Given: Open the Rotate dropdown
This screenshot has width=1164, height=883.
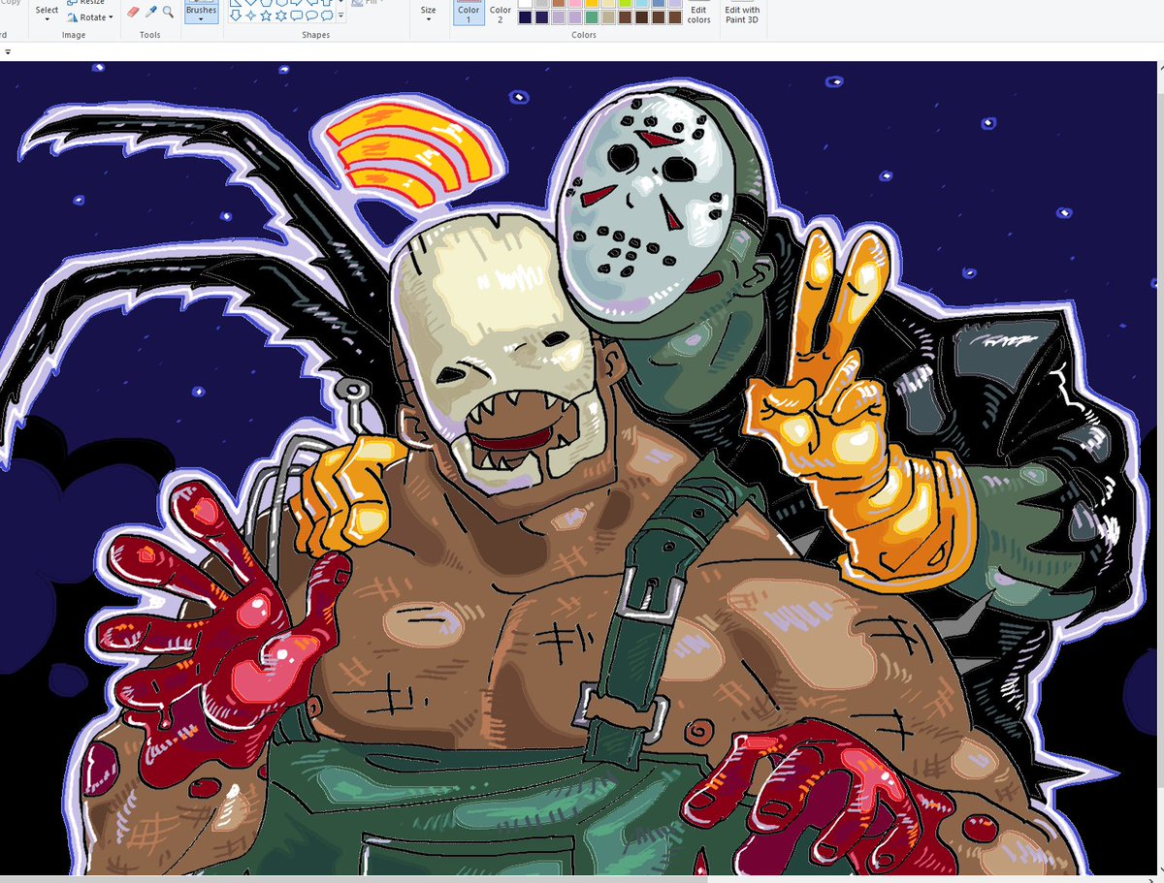Looking at the screenshot, I should coord(90,17).
